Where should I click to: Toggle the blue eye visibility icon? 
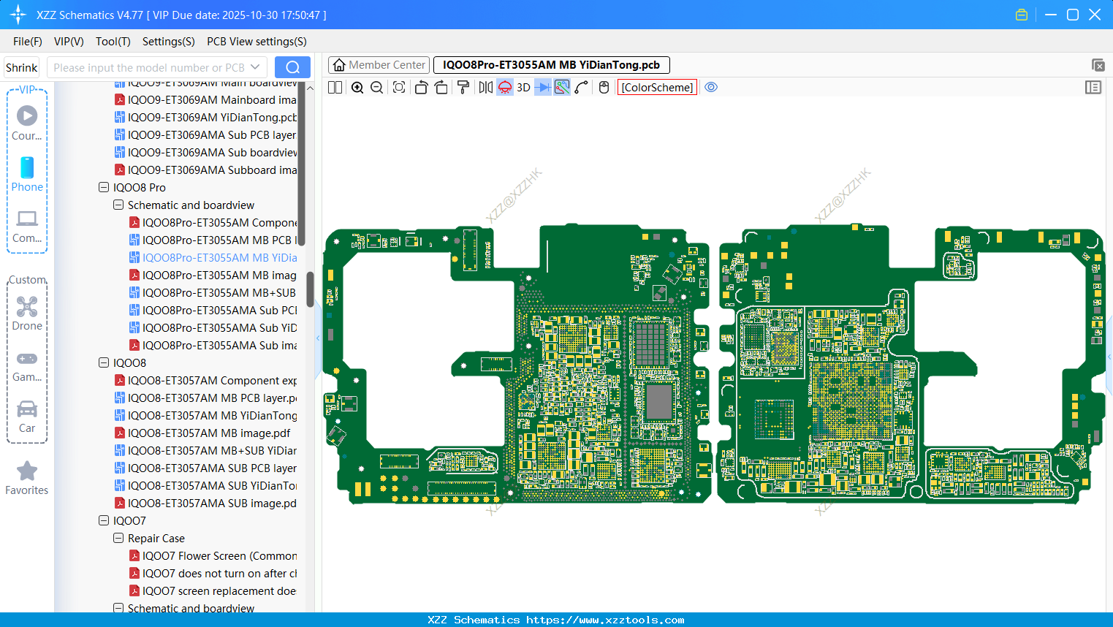(x=711, y=88)
